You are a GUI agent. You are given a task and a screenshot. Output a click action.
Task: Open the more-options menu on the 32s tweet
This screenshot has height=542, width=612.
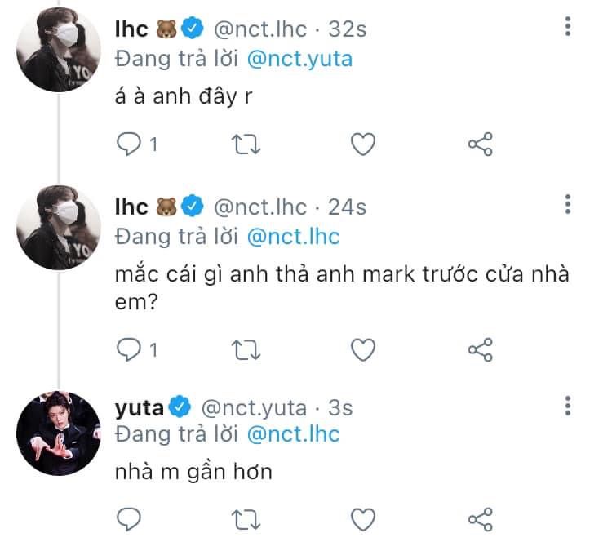coord(568,27)
